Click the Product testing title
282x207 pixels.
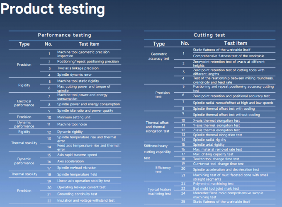tap(53, 10)
